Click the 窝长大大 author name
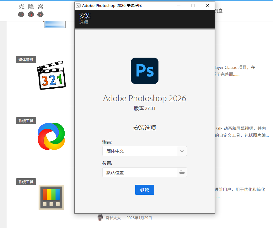The width and height of the screenshot is (273, 228). (113, 217)
